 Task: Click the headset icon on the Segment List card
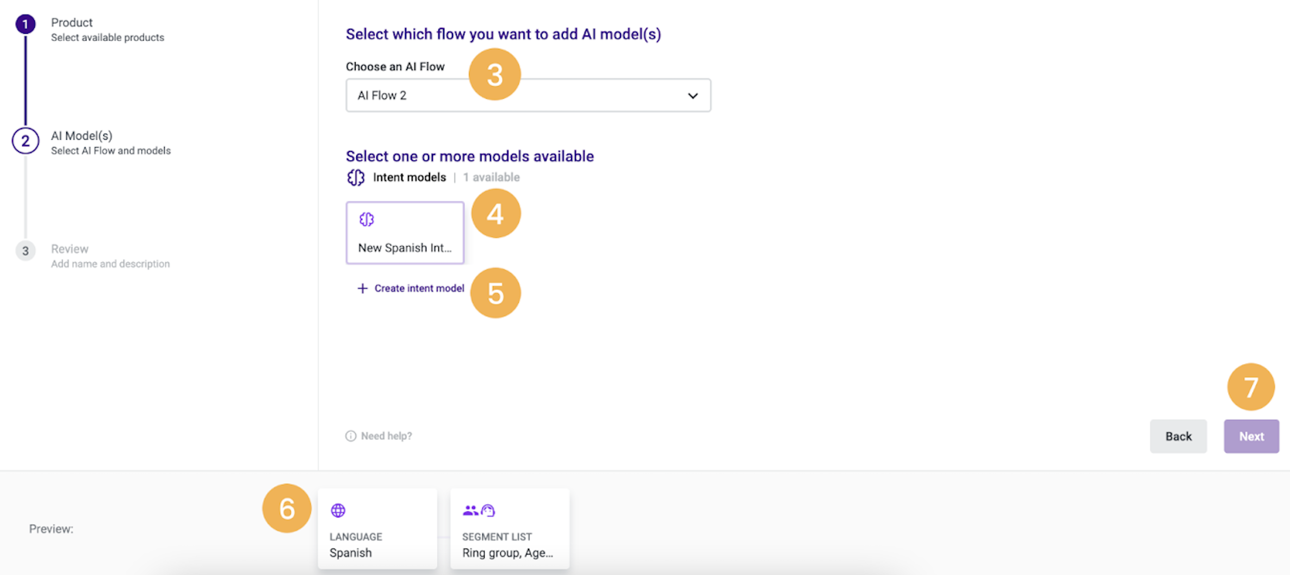point(488,510)
